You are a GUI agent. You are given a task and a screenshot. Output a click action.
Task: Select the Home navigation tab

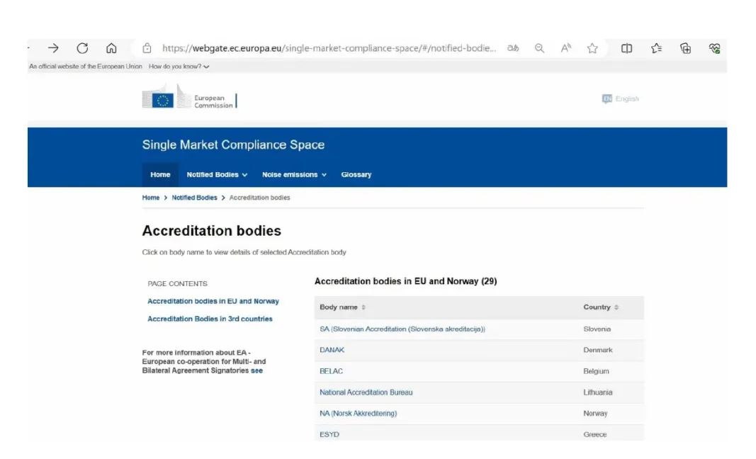(x=160, y=175)
